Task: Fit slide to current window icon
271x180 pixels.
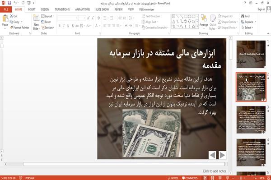Action: point(269,178)
